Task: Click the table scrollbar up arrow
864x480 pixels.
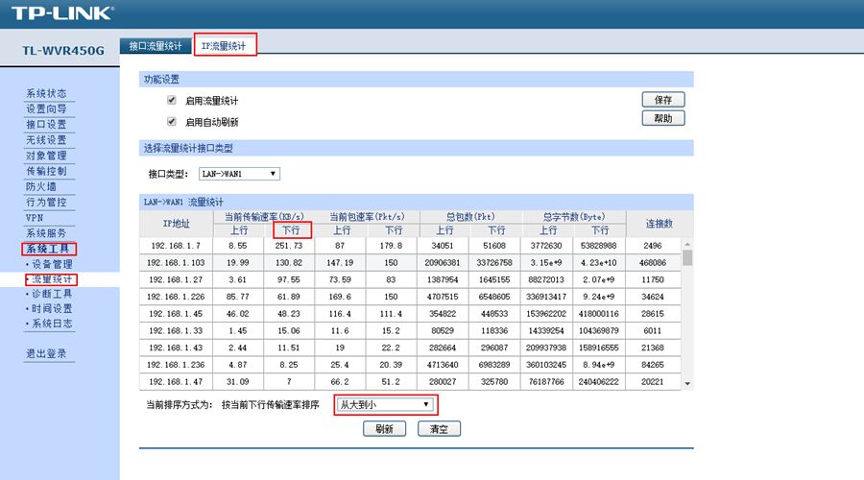Action: [x=686, y=244]
